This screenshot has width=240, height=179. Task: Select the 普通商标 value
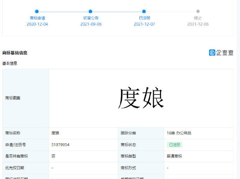(x=174, y=156)
